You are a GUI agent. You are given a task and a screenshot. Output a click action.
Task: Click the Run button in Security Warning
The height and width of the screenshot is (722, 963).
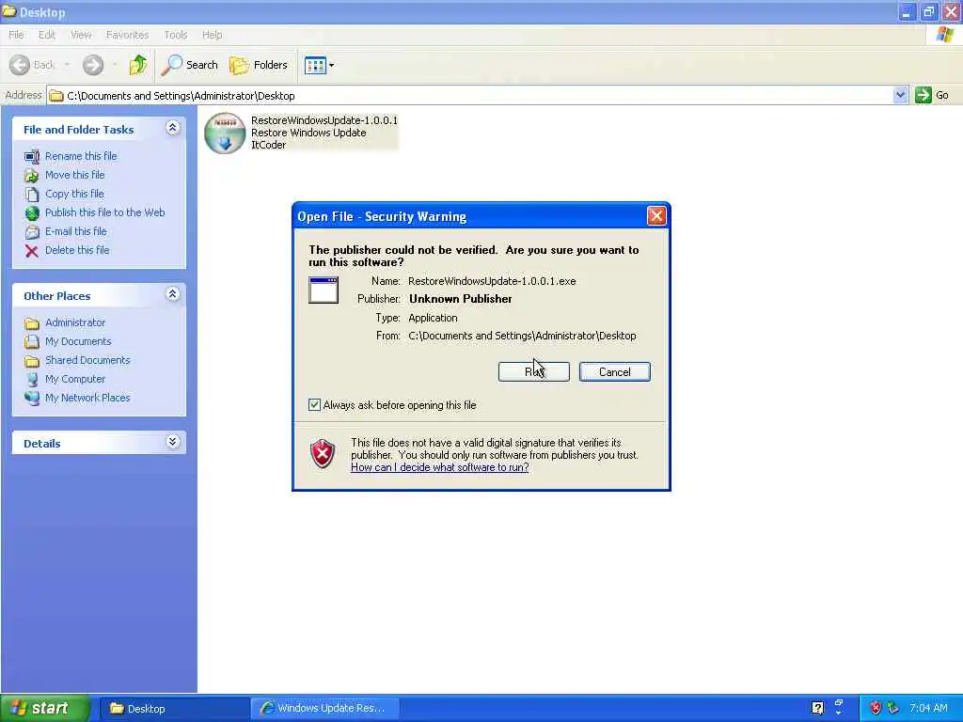534,372
